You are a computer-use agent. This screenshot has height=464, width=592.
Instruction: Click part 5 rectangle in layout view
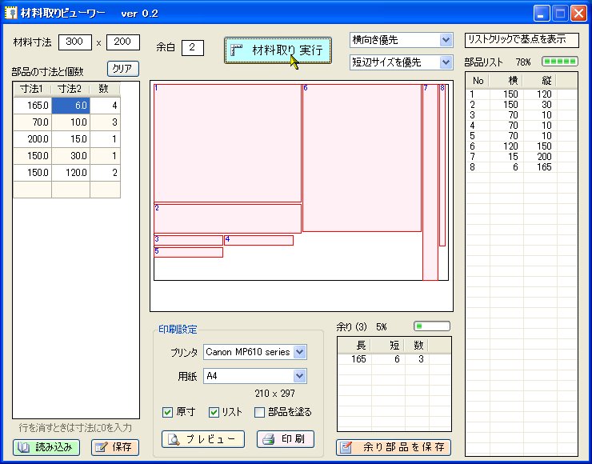(188, 252)
